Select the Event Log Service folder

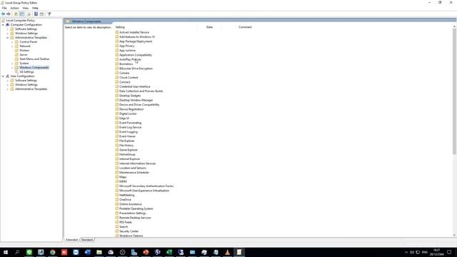pos(130,127)
